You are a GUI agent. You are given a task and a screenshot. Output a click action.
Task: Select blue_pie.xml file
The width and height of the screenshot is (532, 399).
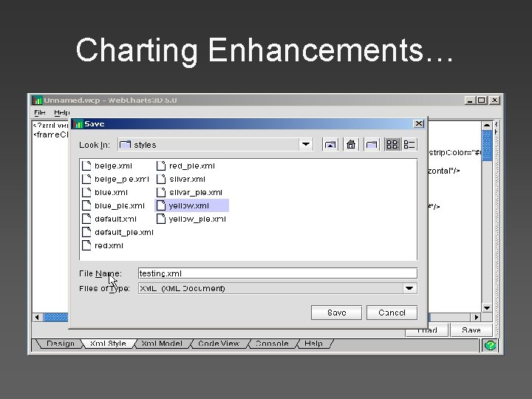coord(113,205)
